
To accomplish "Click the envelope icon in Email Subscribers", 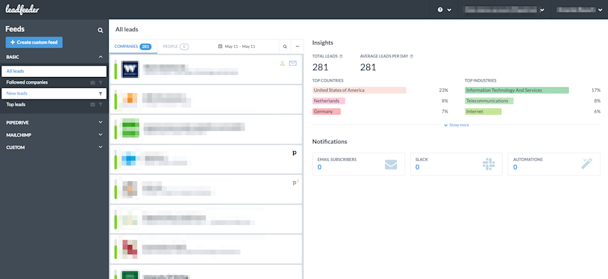I will [x=391, y=165].
